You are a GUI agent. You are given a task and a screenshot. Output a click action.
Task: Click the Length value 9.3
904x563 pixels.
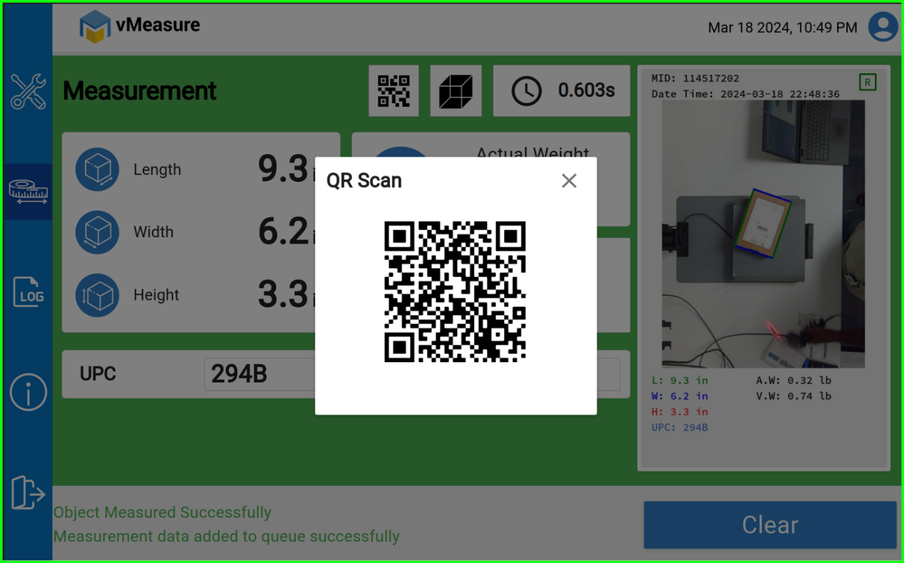283,169
